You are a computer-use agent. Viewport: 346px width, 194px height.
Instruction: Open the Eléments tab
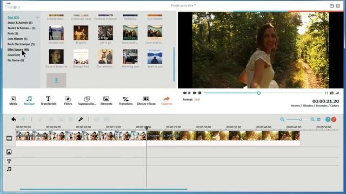pos(106,101)
